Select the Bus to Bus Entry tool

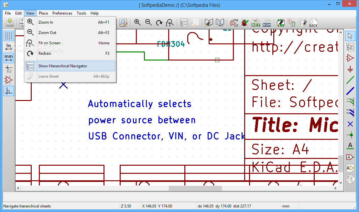tap(350, 113)
